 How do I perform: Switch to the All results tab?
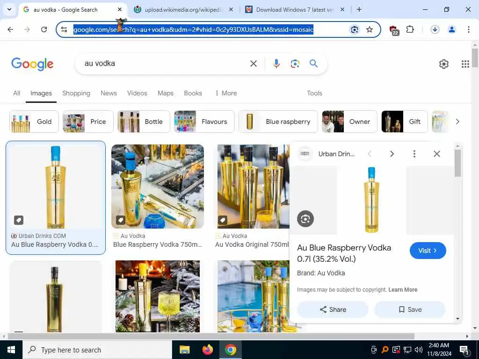click(x=16, y=93)
